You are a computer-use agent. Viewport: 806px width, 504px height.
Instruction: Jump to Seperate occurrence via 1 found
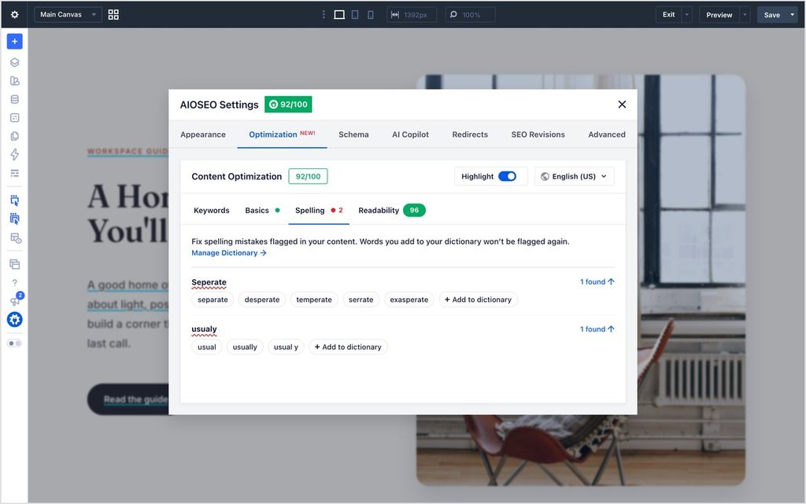(597, 281)
